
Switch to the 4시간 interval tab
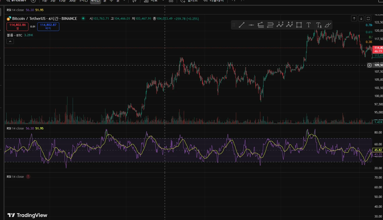pyautogui.click(x=95, y=1)
